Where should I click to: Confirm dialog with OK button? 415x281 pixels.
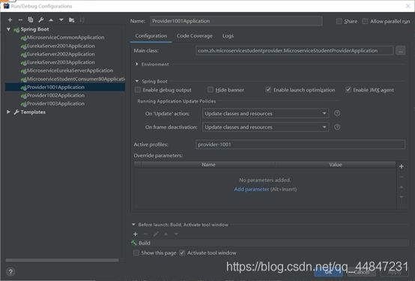[x=328, y=272]
